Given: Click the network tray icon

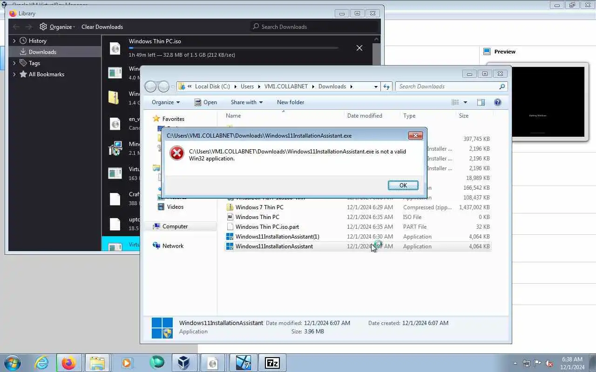Looking at the screenshot, I should [x=527, y=363].
